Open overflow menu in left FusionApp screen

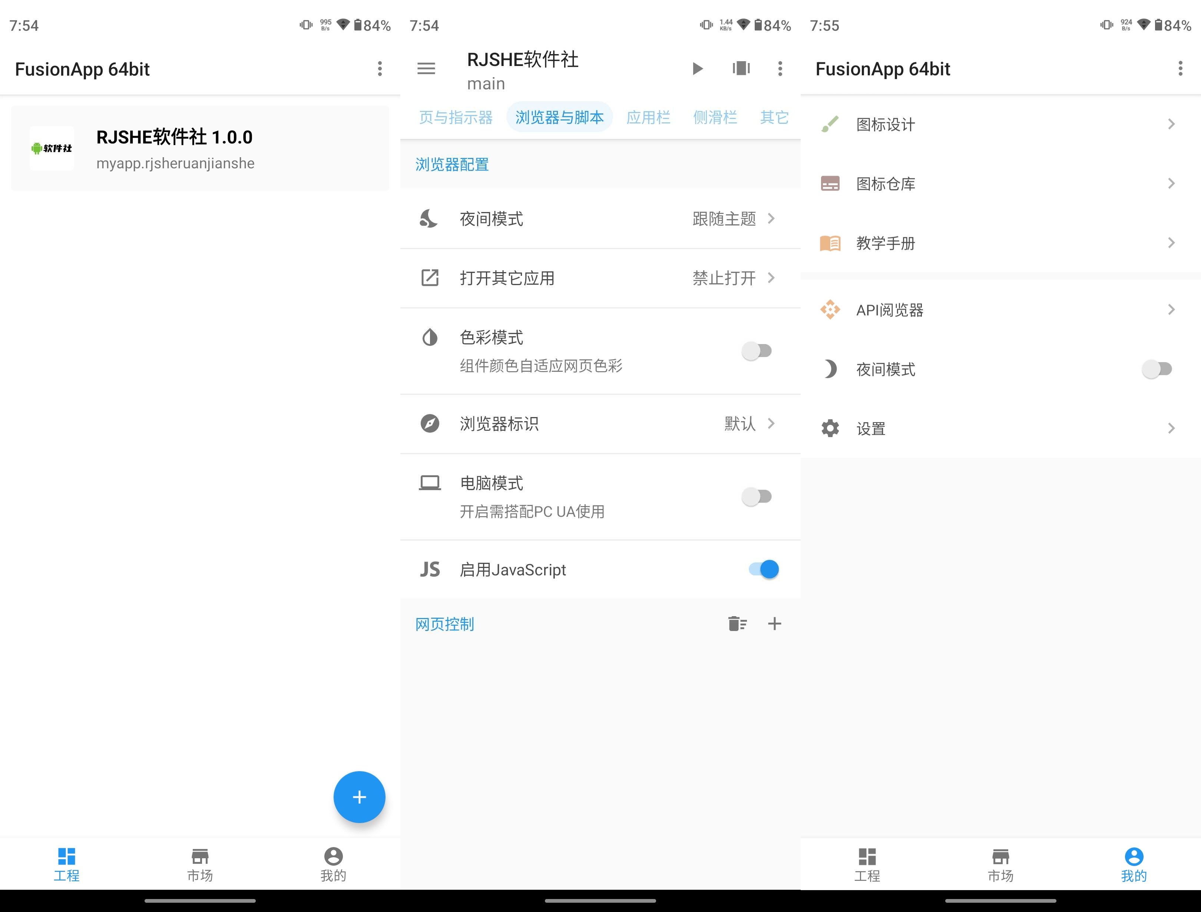tap(380, 69)
